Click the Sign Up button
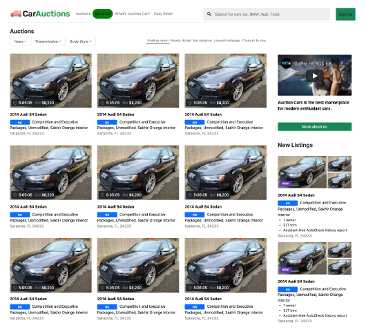 [345, 14]
